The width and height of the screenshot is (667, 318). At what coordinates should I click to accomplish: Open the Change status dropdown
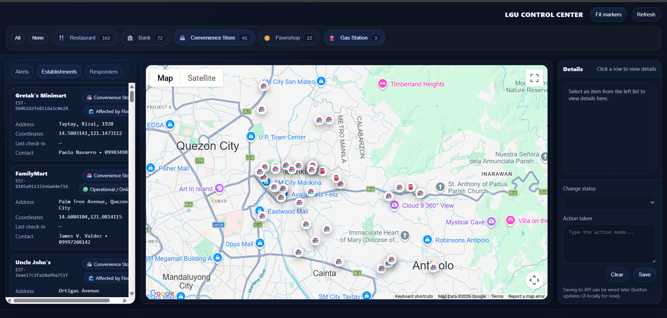pos(609,202)
